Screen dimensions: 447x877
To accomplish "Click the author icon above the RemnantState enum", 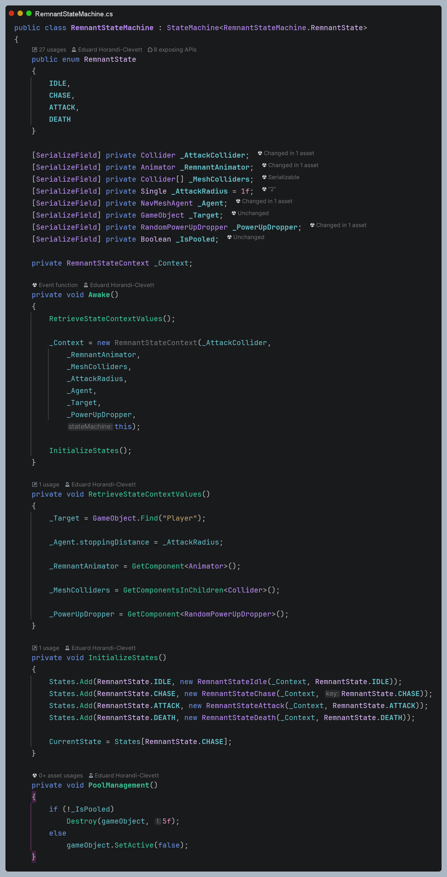I will pyautogui.click(x=74, y=50).
